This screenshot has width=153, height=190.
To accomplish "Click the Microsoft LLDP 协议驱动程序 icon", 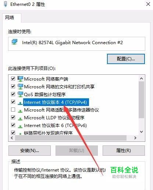I will pos(20,119).
